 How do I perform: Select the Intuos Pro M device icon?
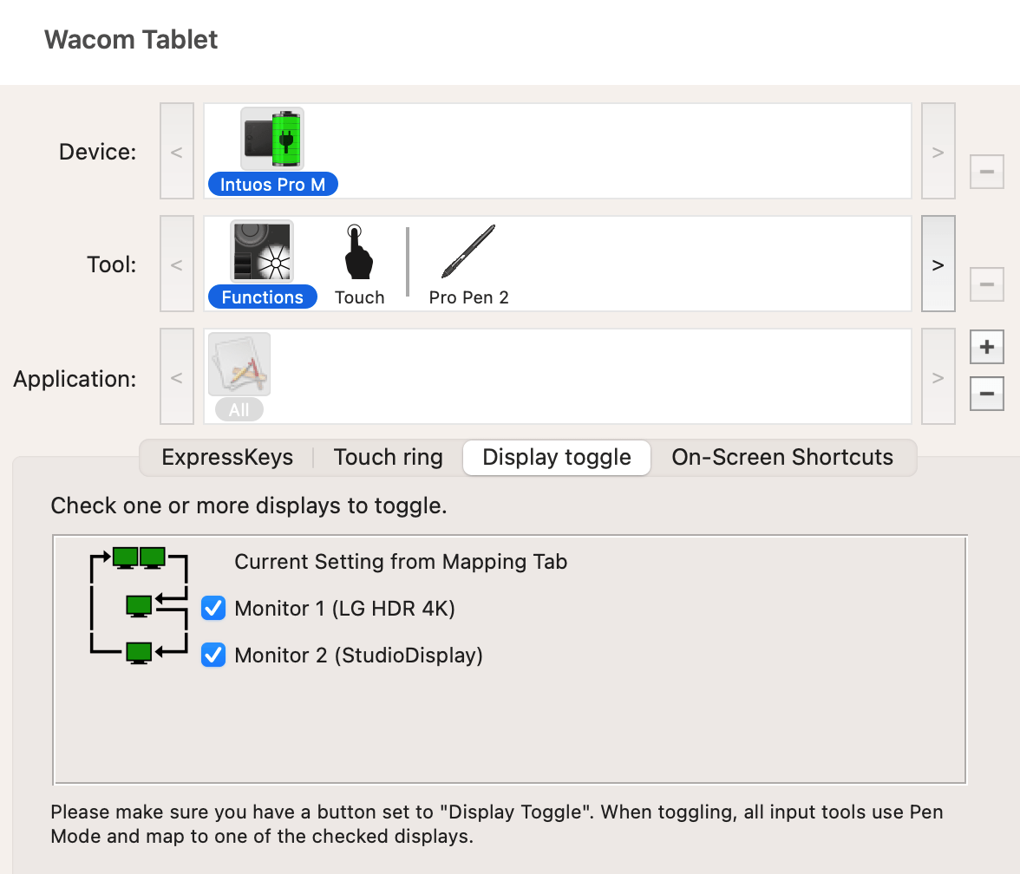(272, 139)
